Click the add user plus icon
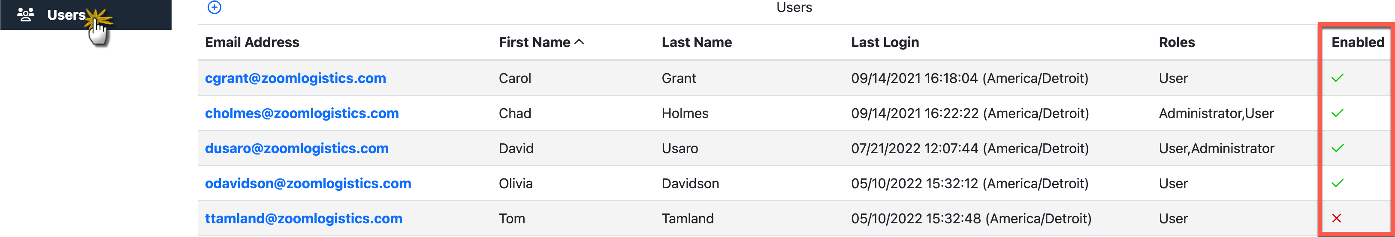 (214, 7)
